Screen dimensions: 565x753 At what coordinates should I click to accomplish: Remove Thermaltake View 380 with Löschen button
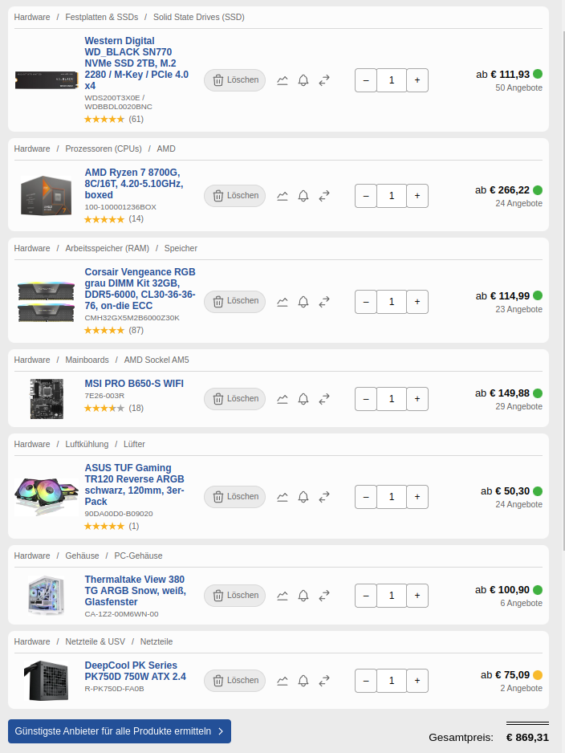click(x=234, y=596)
